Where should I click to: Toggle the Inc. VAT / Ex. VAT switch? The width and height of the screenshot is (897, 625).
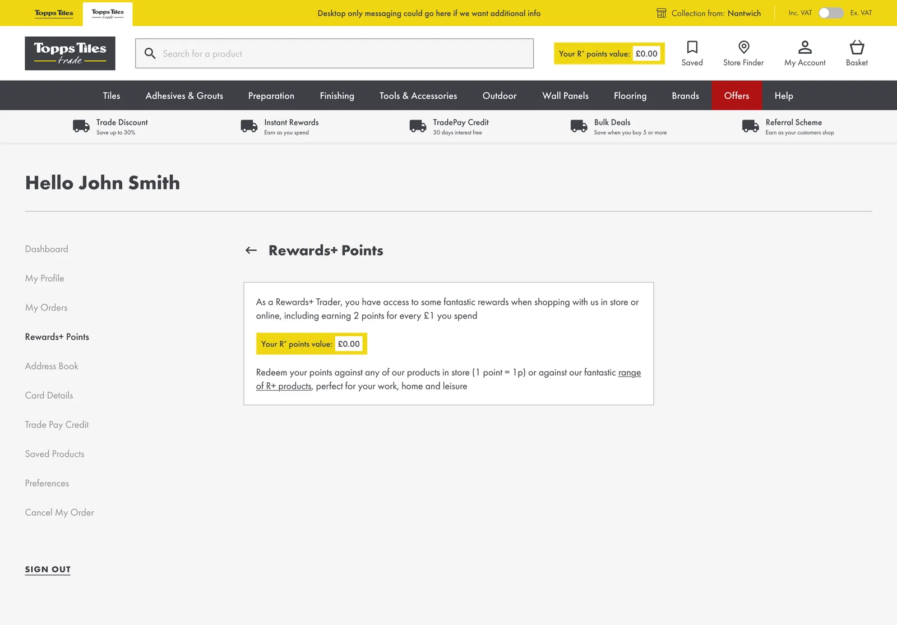(830, 13)
